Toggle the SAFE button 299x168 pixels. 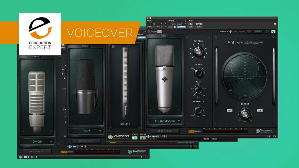(190, 27)
